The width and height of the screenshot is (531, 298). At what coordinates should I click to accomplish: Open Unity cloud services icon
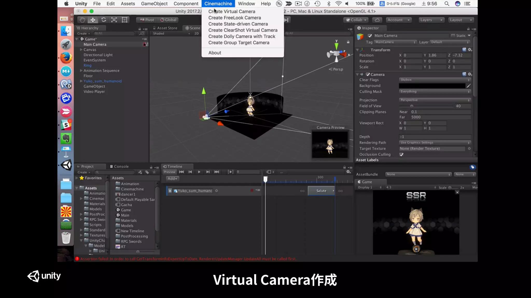[377, 20]
